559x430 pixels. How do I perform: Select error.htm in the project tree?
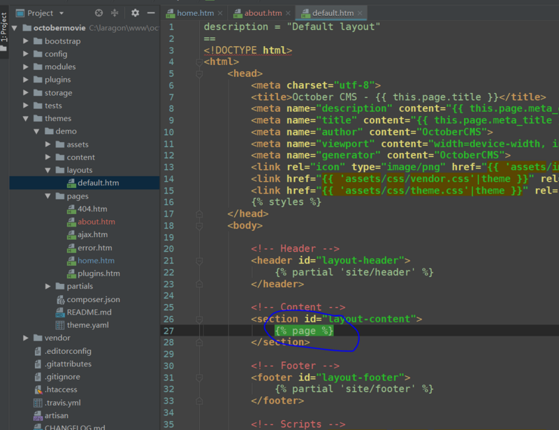point(94,248)
